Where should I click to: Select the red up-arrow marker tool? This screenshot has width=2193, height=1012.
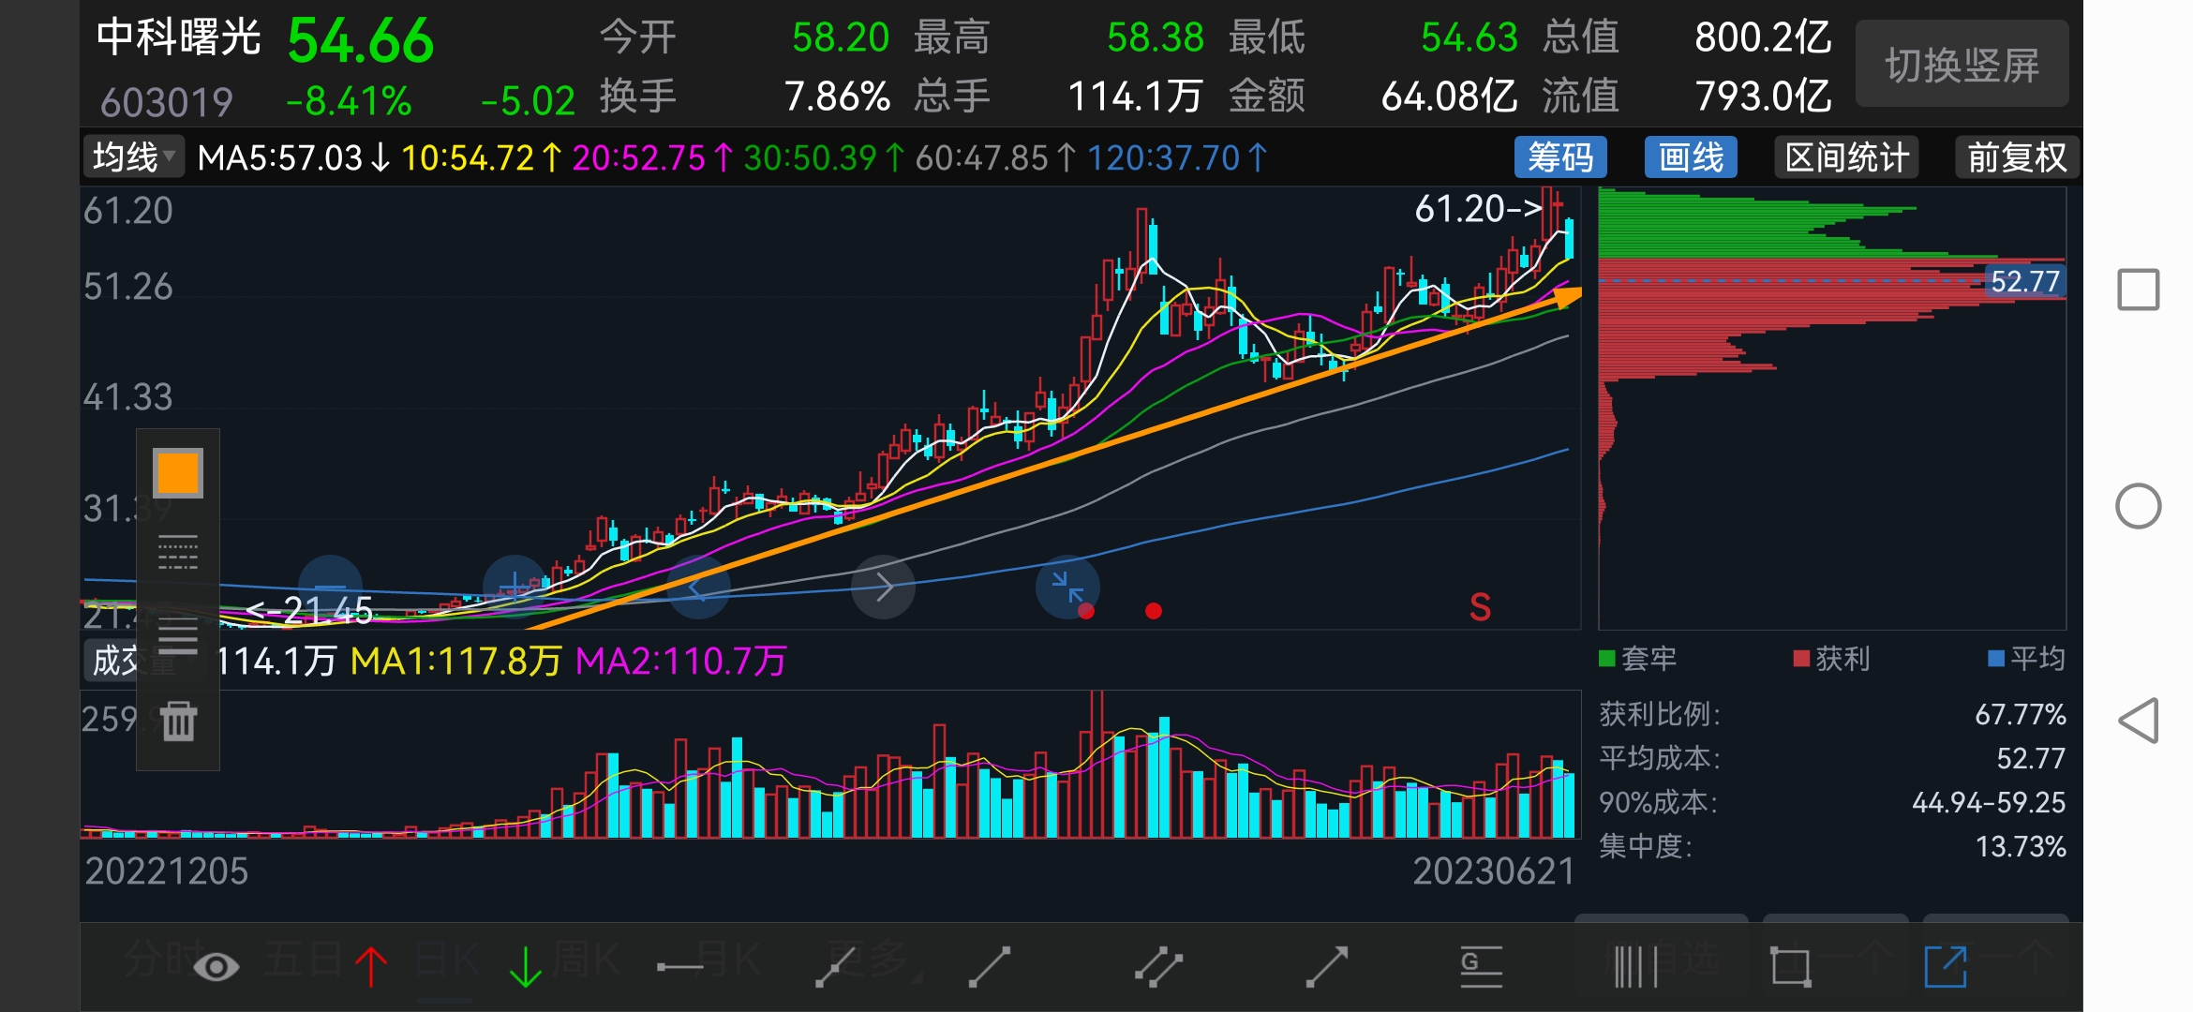pyautogui.click(x=371, y=966)
